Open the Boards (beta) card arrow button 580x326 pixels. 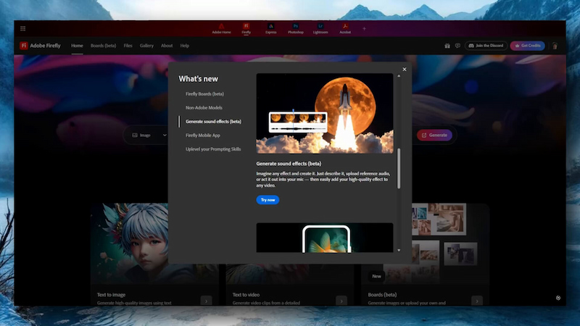pos(477,301)
